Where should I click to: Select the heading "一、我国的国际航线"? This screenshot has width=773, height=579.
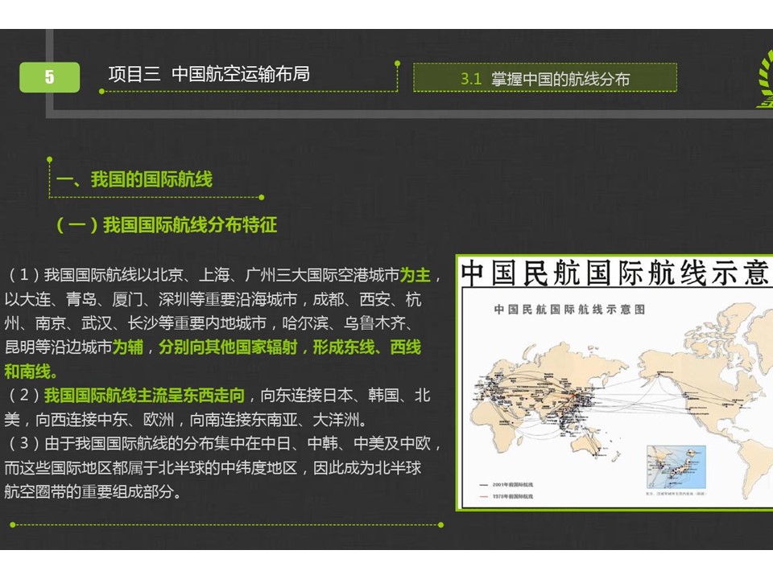[134, 179]
